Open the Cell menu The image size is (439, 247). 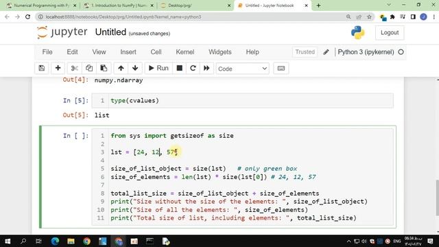pos(156,52)
